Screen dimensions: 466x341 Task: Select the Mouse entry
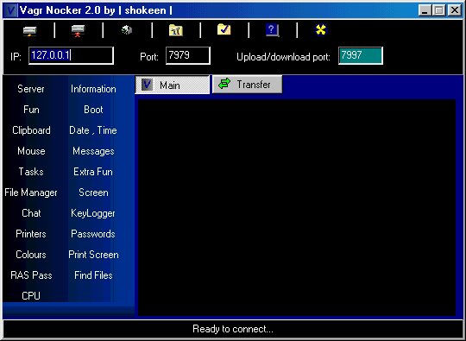tap(31, 151)
